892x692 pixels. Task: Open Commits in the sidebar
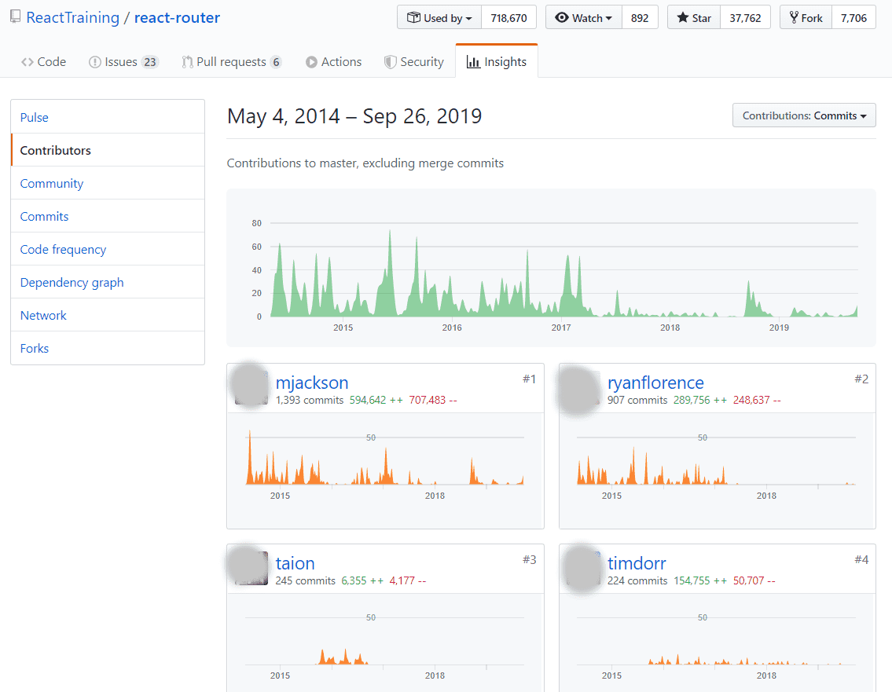[108, 216]
